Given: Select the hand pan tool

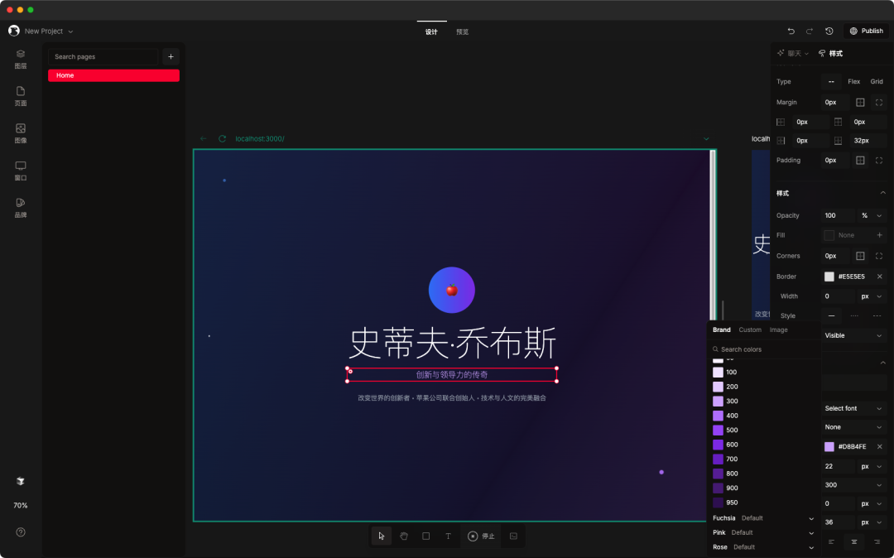Looking at the screenshot, I should (404, 536).
